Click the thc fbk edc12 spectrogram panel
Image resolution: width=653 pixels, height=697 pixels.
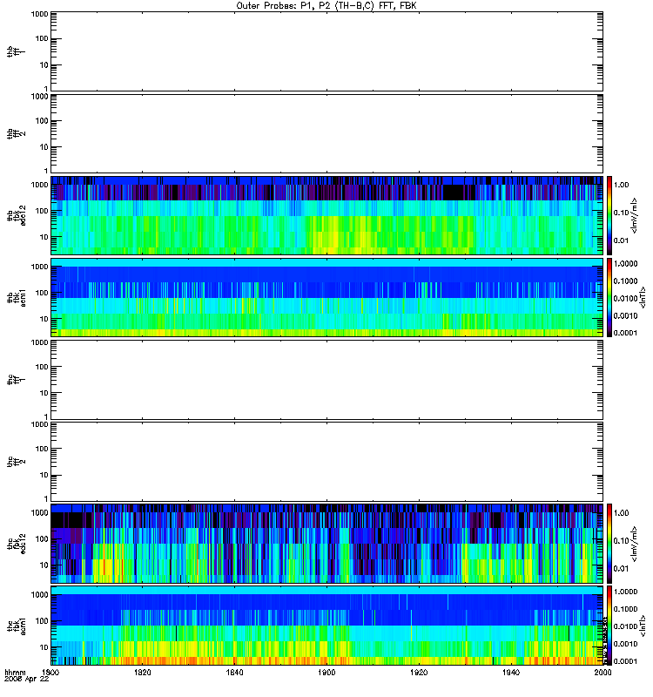[x=326, y=544]
